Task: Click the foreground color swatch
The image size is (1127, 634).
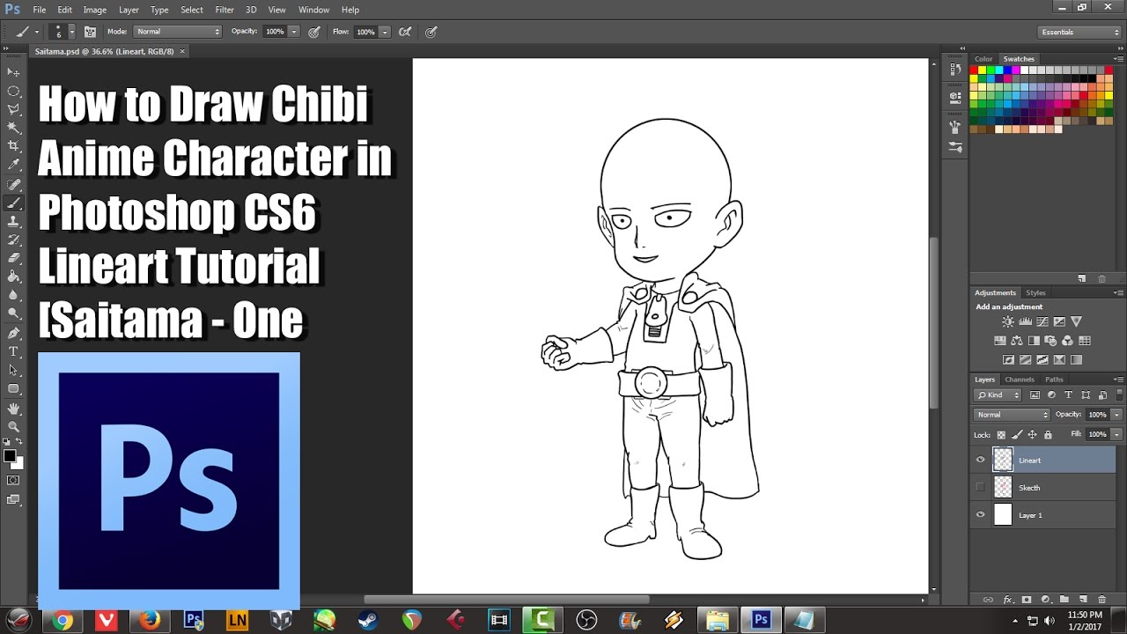Action: point(9,455)
